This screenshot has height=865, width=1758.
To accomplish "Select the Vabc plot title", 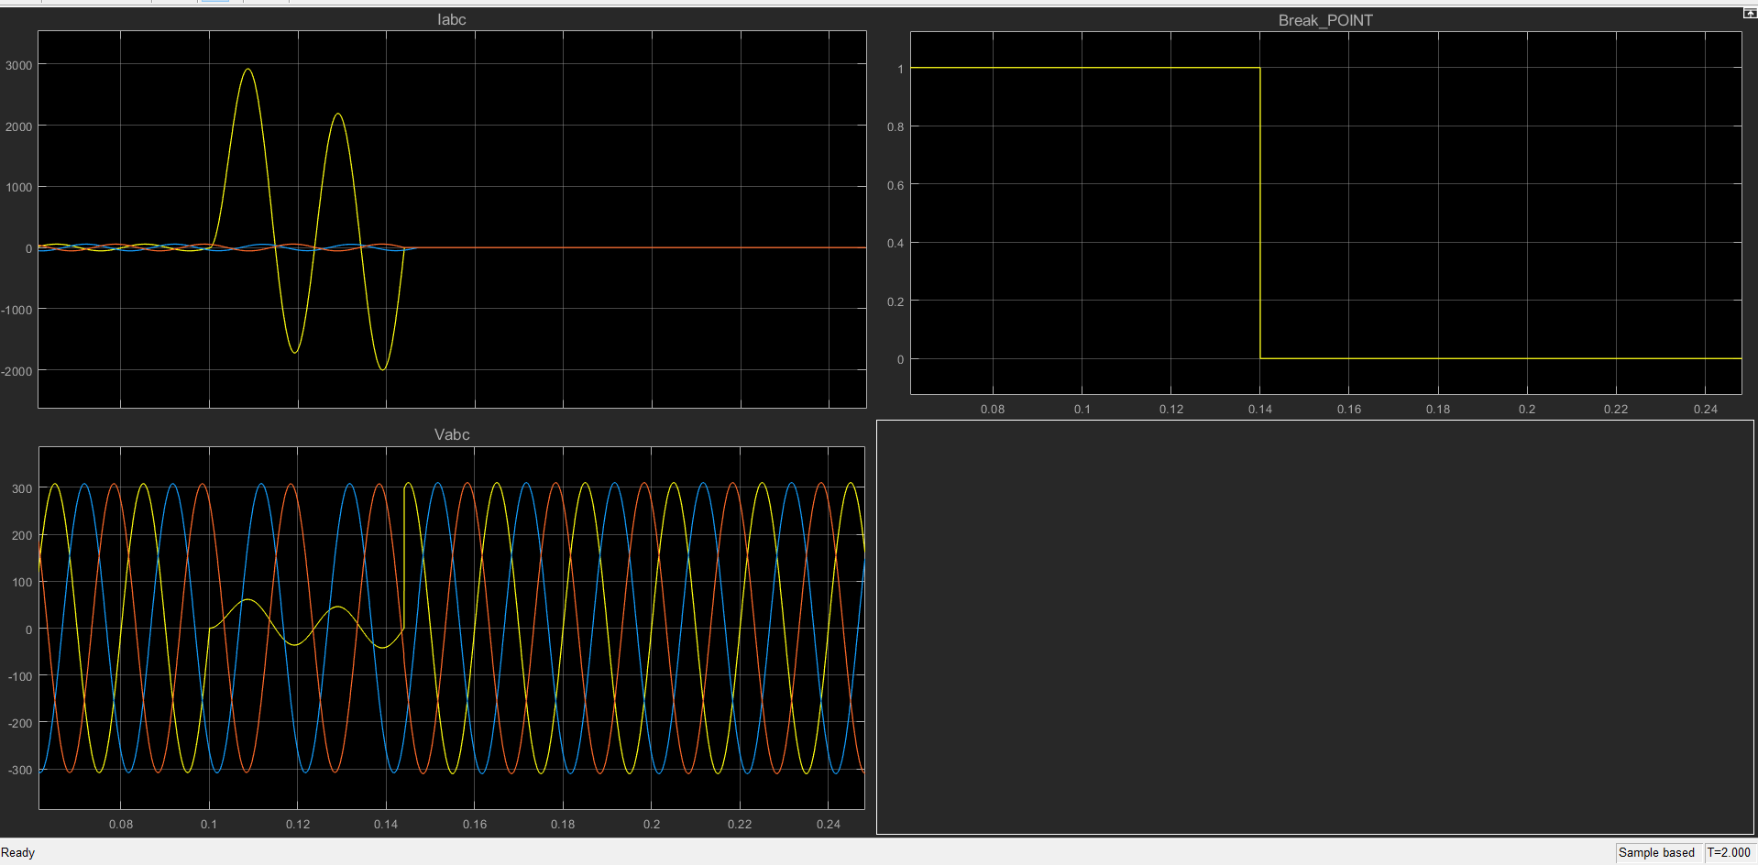I will (452, 434).
